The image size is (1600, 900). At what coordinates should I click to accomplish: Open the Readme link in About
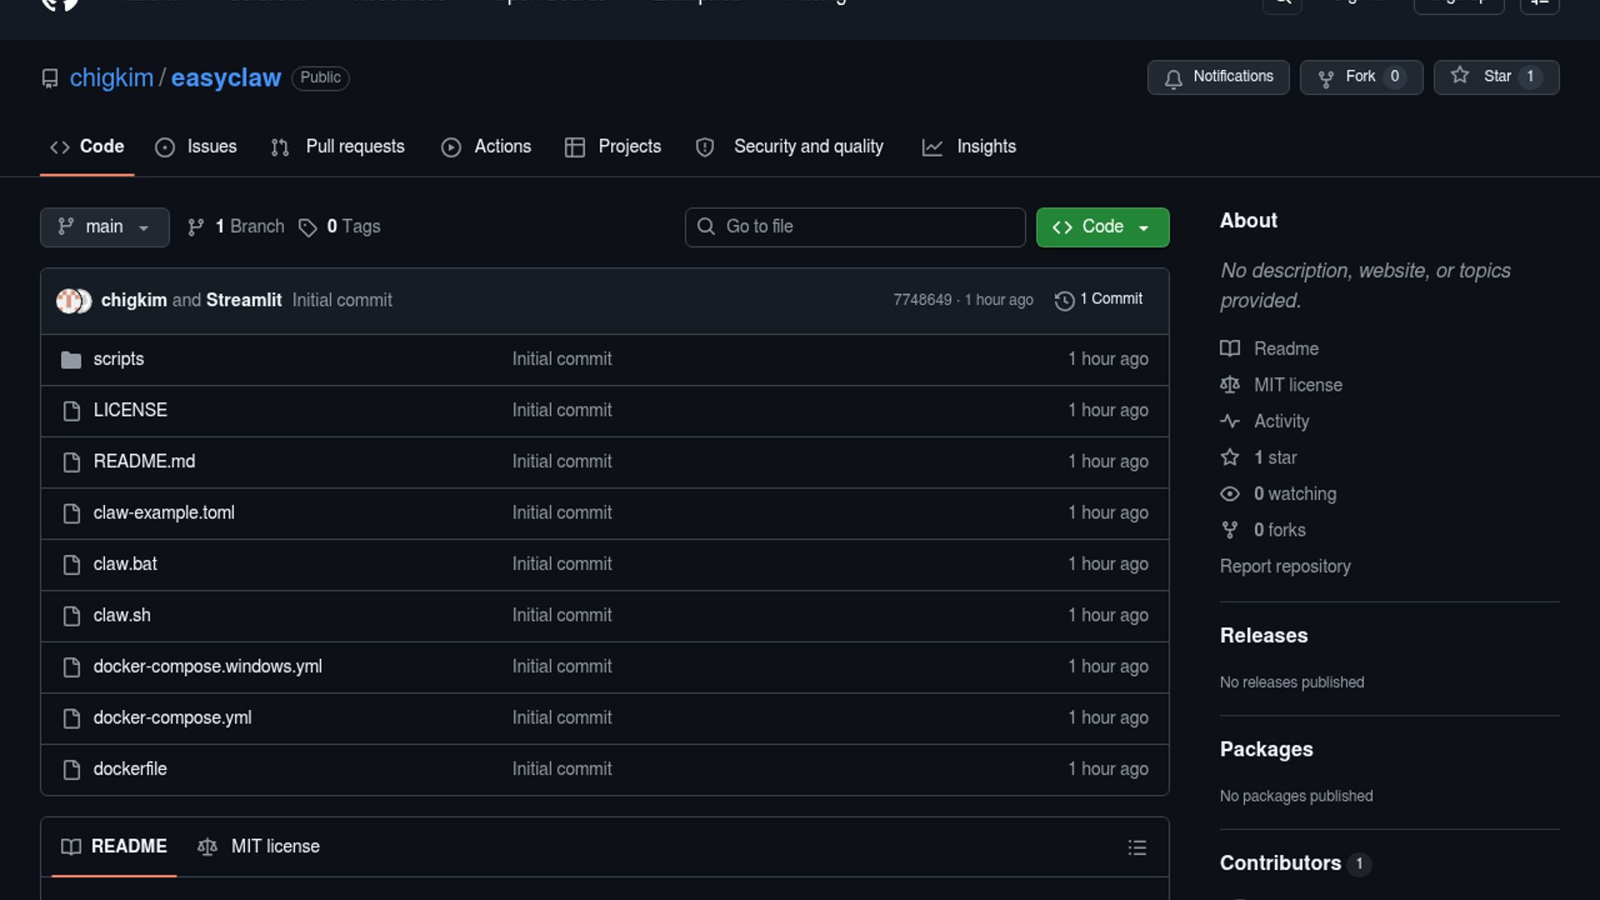tap(1286, 348)
